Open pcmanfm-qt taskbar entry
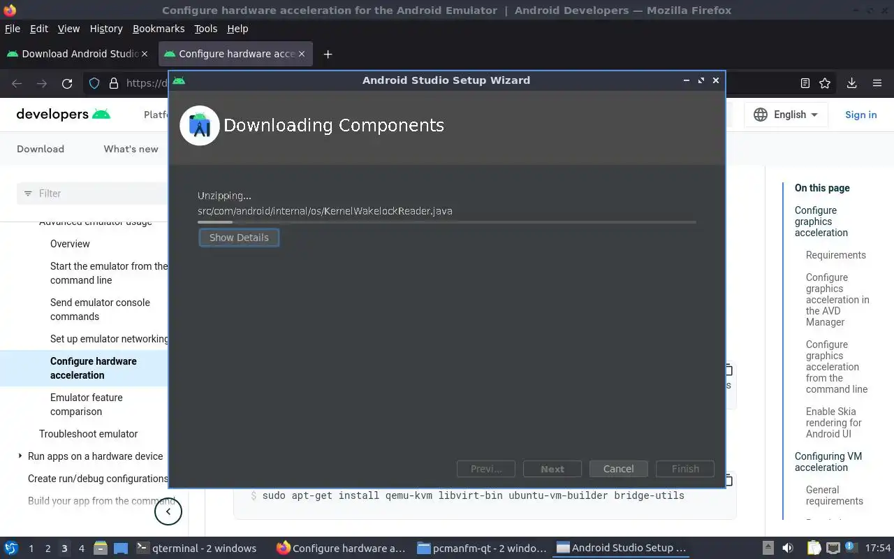894x559 pixels. (482, 549)
